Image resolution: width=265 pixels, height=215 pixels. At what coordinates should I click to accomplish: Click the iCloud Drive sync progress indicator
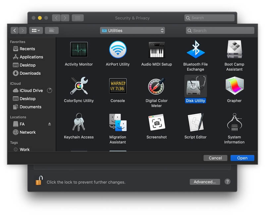click(x=49, y=90)
